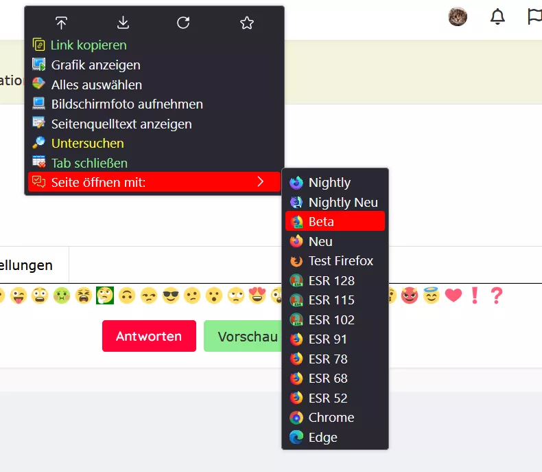Insert the highlighted thinking face emoji
The height and width of the screenshot is (472, 542).
coord(105,295)
